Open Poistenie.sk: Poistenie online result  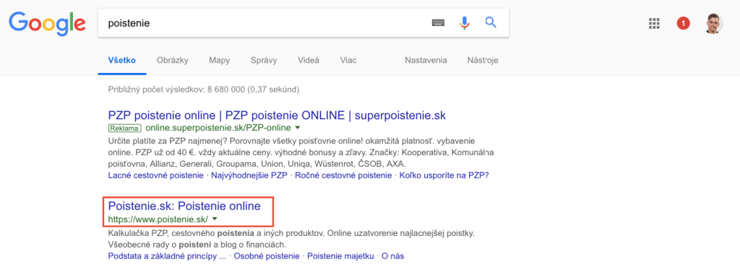(x=184, y=206)
